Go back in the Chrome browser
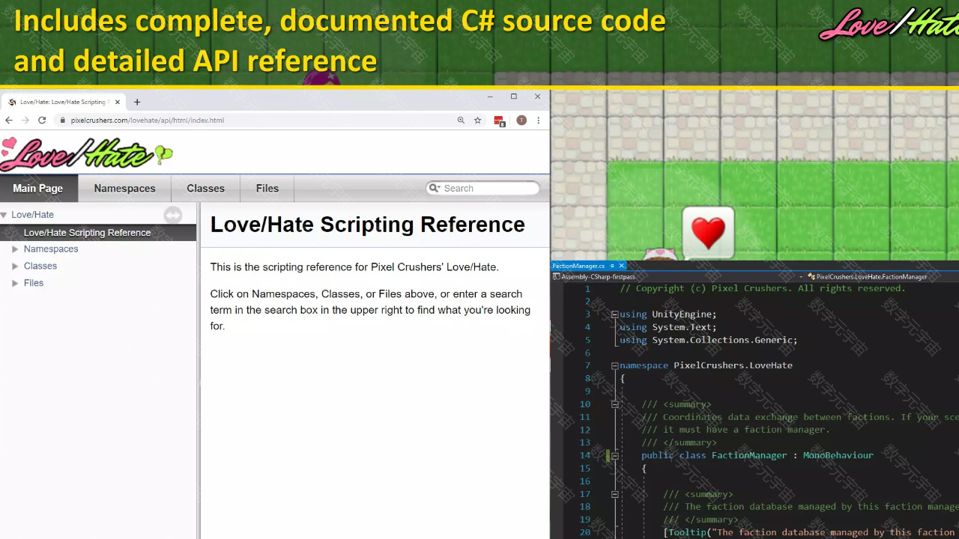Screen dimensions: 959x539 click(9, 120)
